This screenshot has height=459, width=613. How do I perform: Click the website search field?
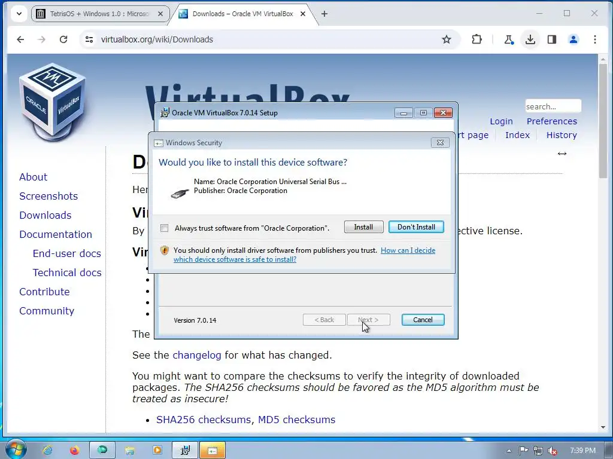553,106
